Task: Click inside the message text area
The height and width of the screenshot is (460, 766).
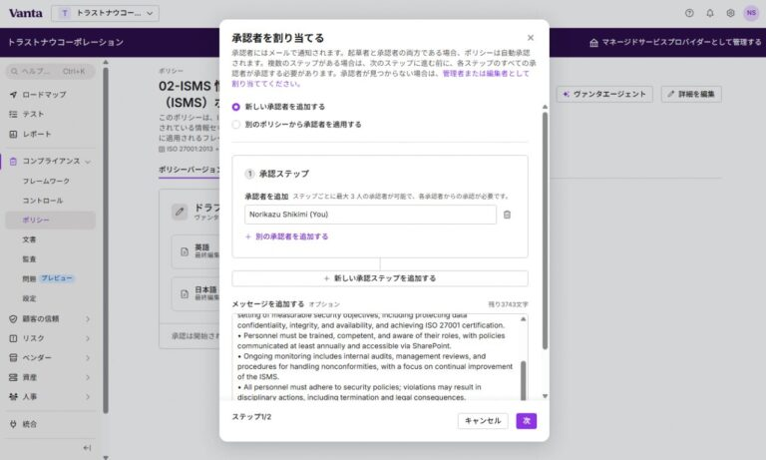Action: [x=376, y=357]
